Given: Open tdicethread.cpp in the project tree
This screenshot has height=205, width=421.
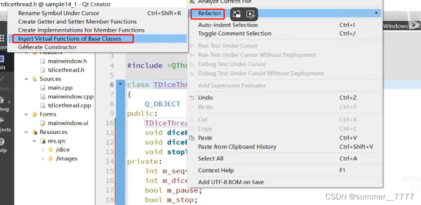Looking at the screenshot, I should pos(70,105).
